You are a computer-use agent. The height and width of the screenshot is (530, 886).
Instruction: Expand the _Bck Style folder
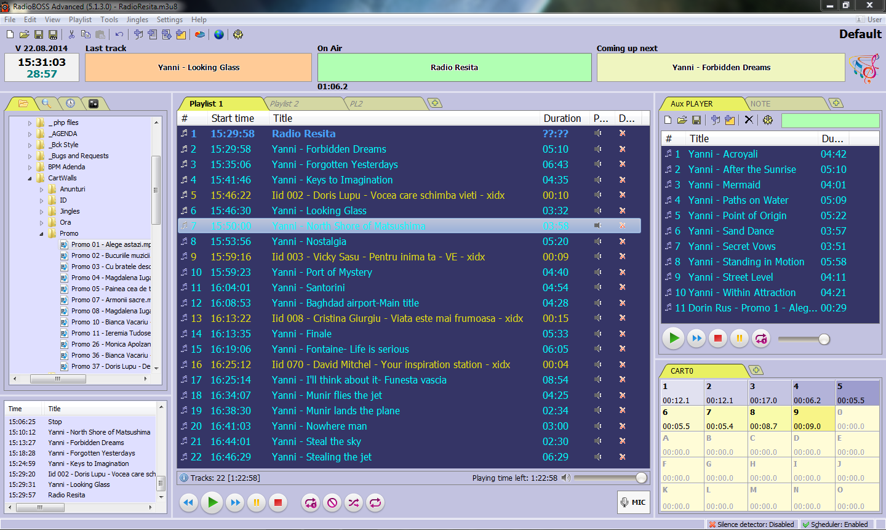tap(30, 145)
